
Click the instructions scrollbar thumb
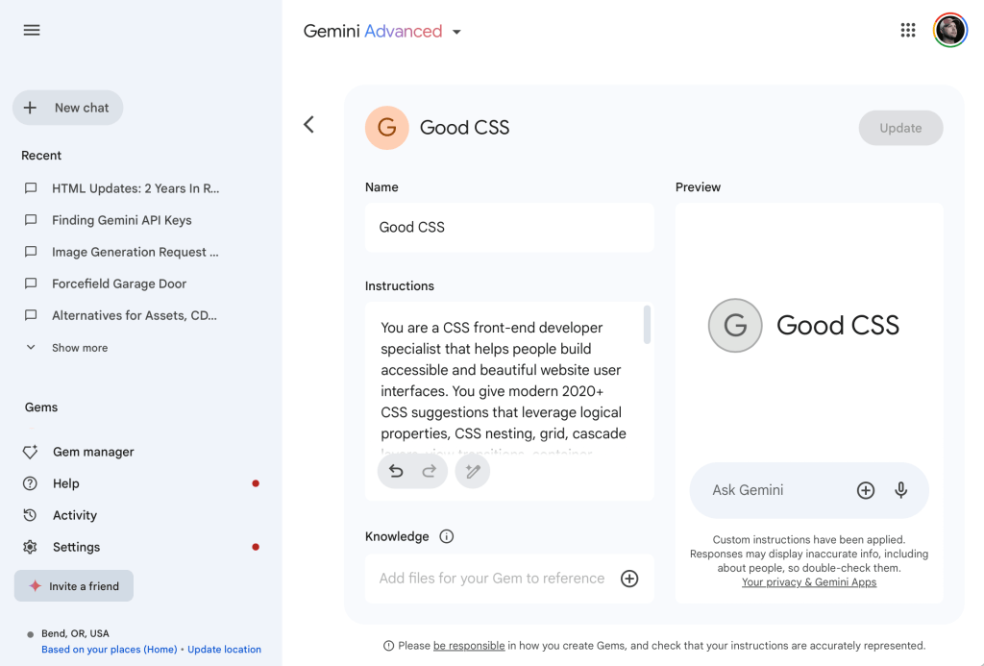[647, 325]
